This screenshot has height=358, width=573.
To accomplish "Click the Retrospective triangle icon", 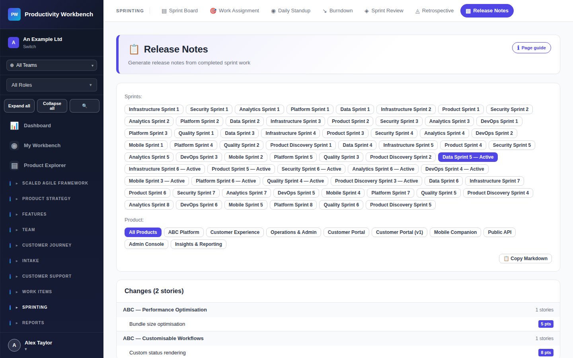I will tap(417, 11).
